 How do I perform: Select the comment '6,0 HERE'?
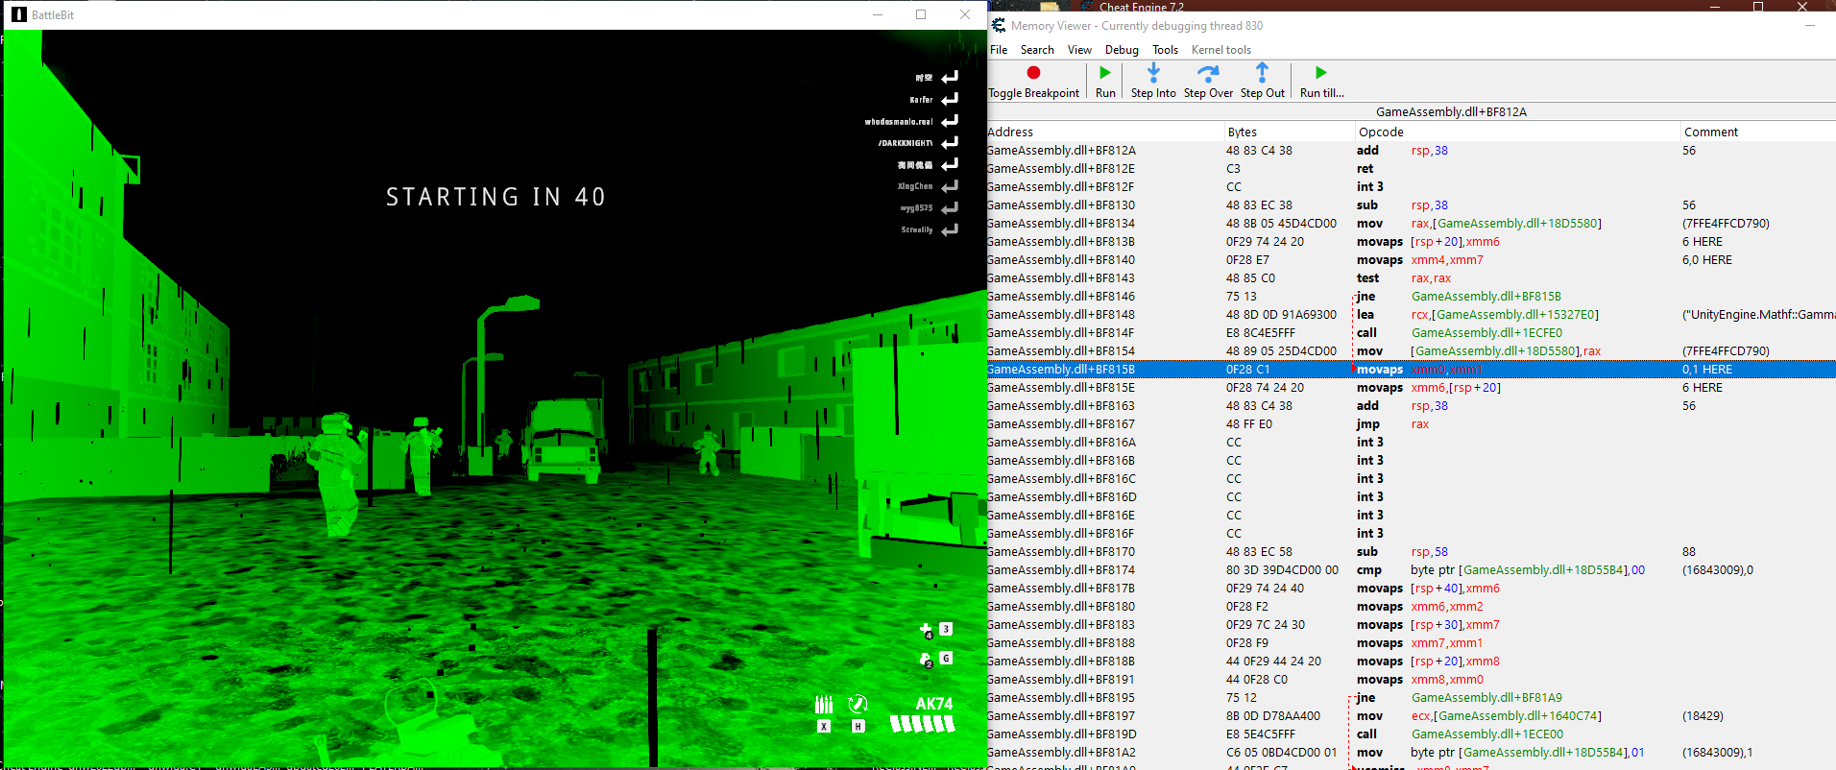pyautogui.click(x=1707, y=260)
